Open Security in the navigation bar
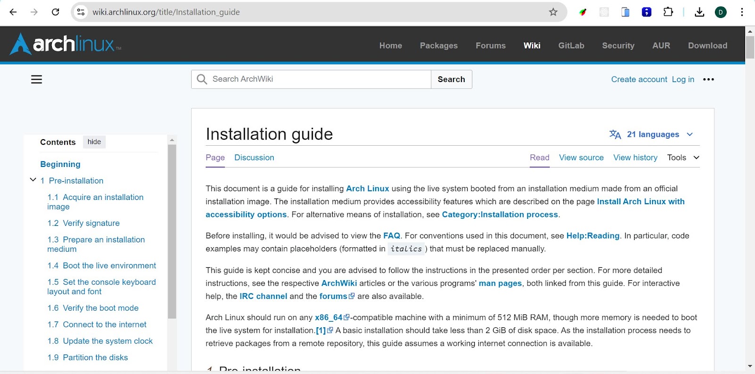The image size is (755, 374). tap(618, 46)
